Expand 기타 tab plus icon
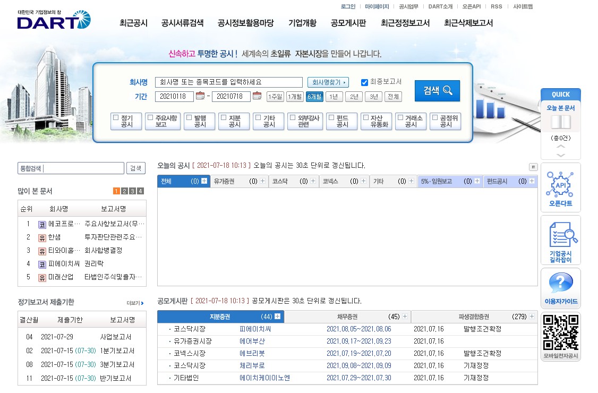598x393 pixels. pyautogui.click(x=411, y=181)
